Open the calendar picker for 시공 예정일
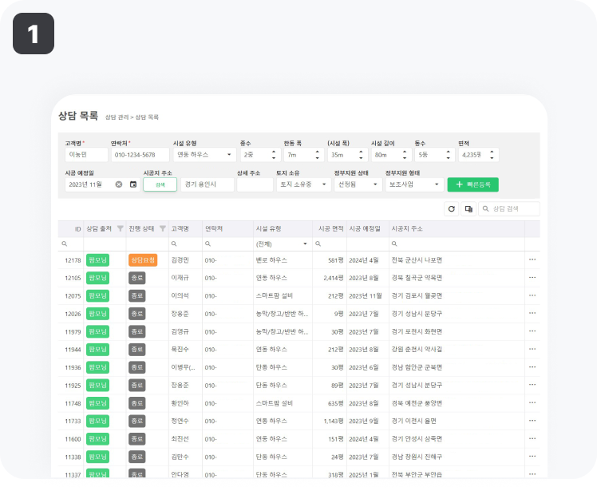Viewport: 597px width, 495px height. tap(132, 184)
